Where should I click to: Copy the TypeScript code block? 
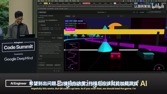click(x=58, y=25)
